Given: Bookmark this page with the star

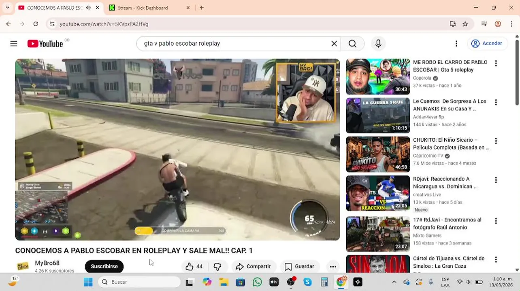Looking at the screenshot, I should coord(465,24).
